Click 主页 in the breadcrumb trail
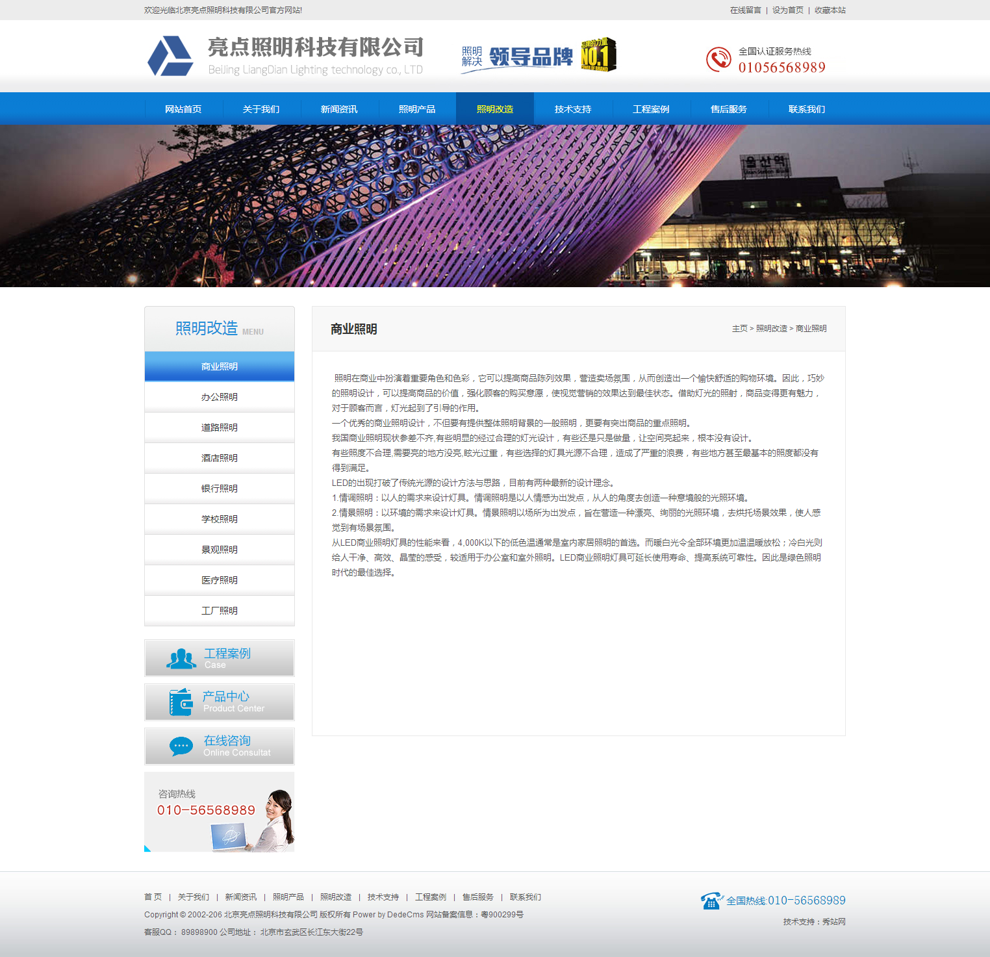990x957 pixels. click(739, 329)
